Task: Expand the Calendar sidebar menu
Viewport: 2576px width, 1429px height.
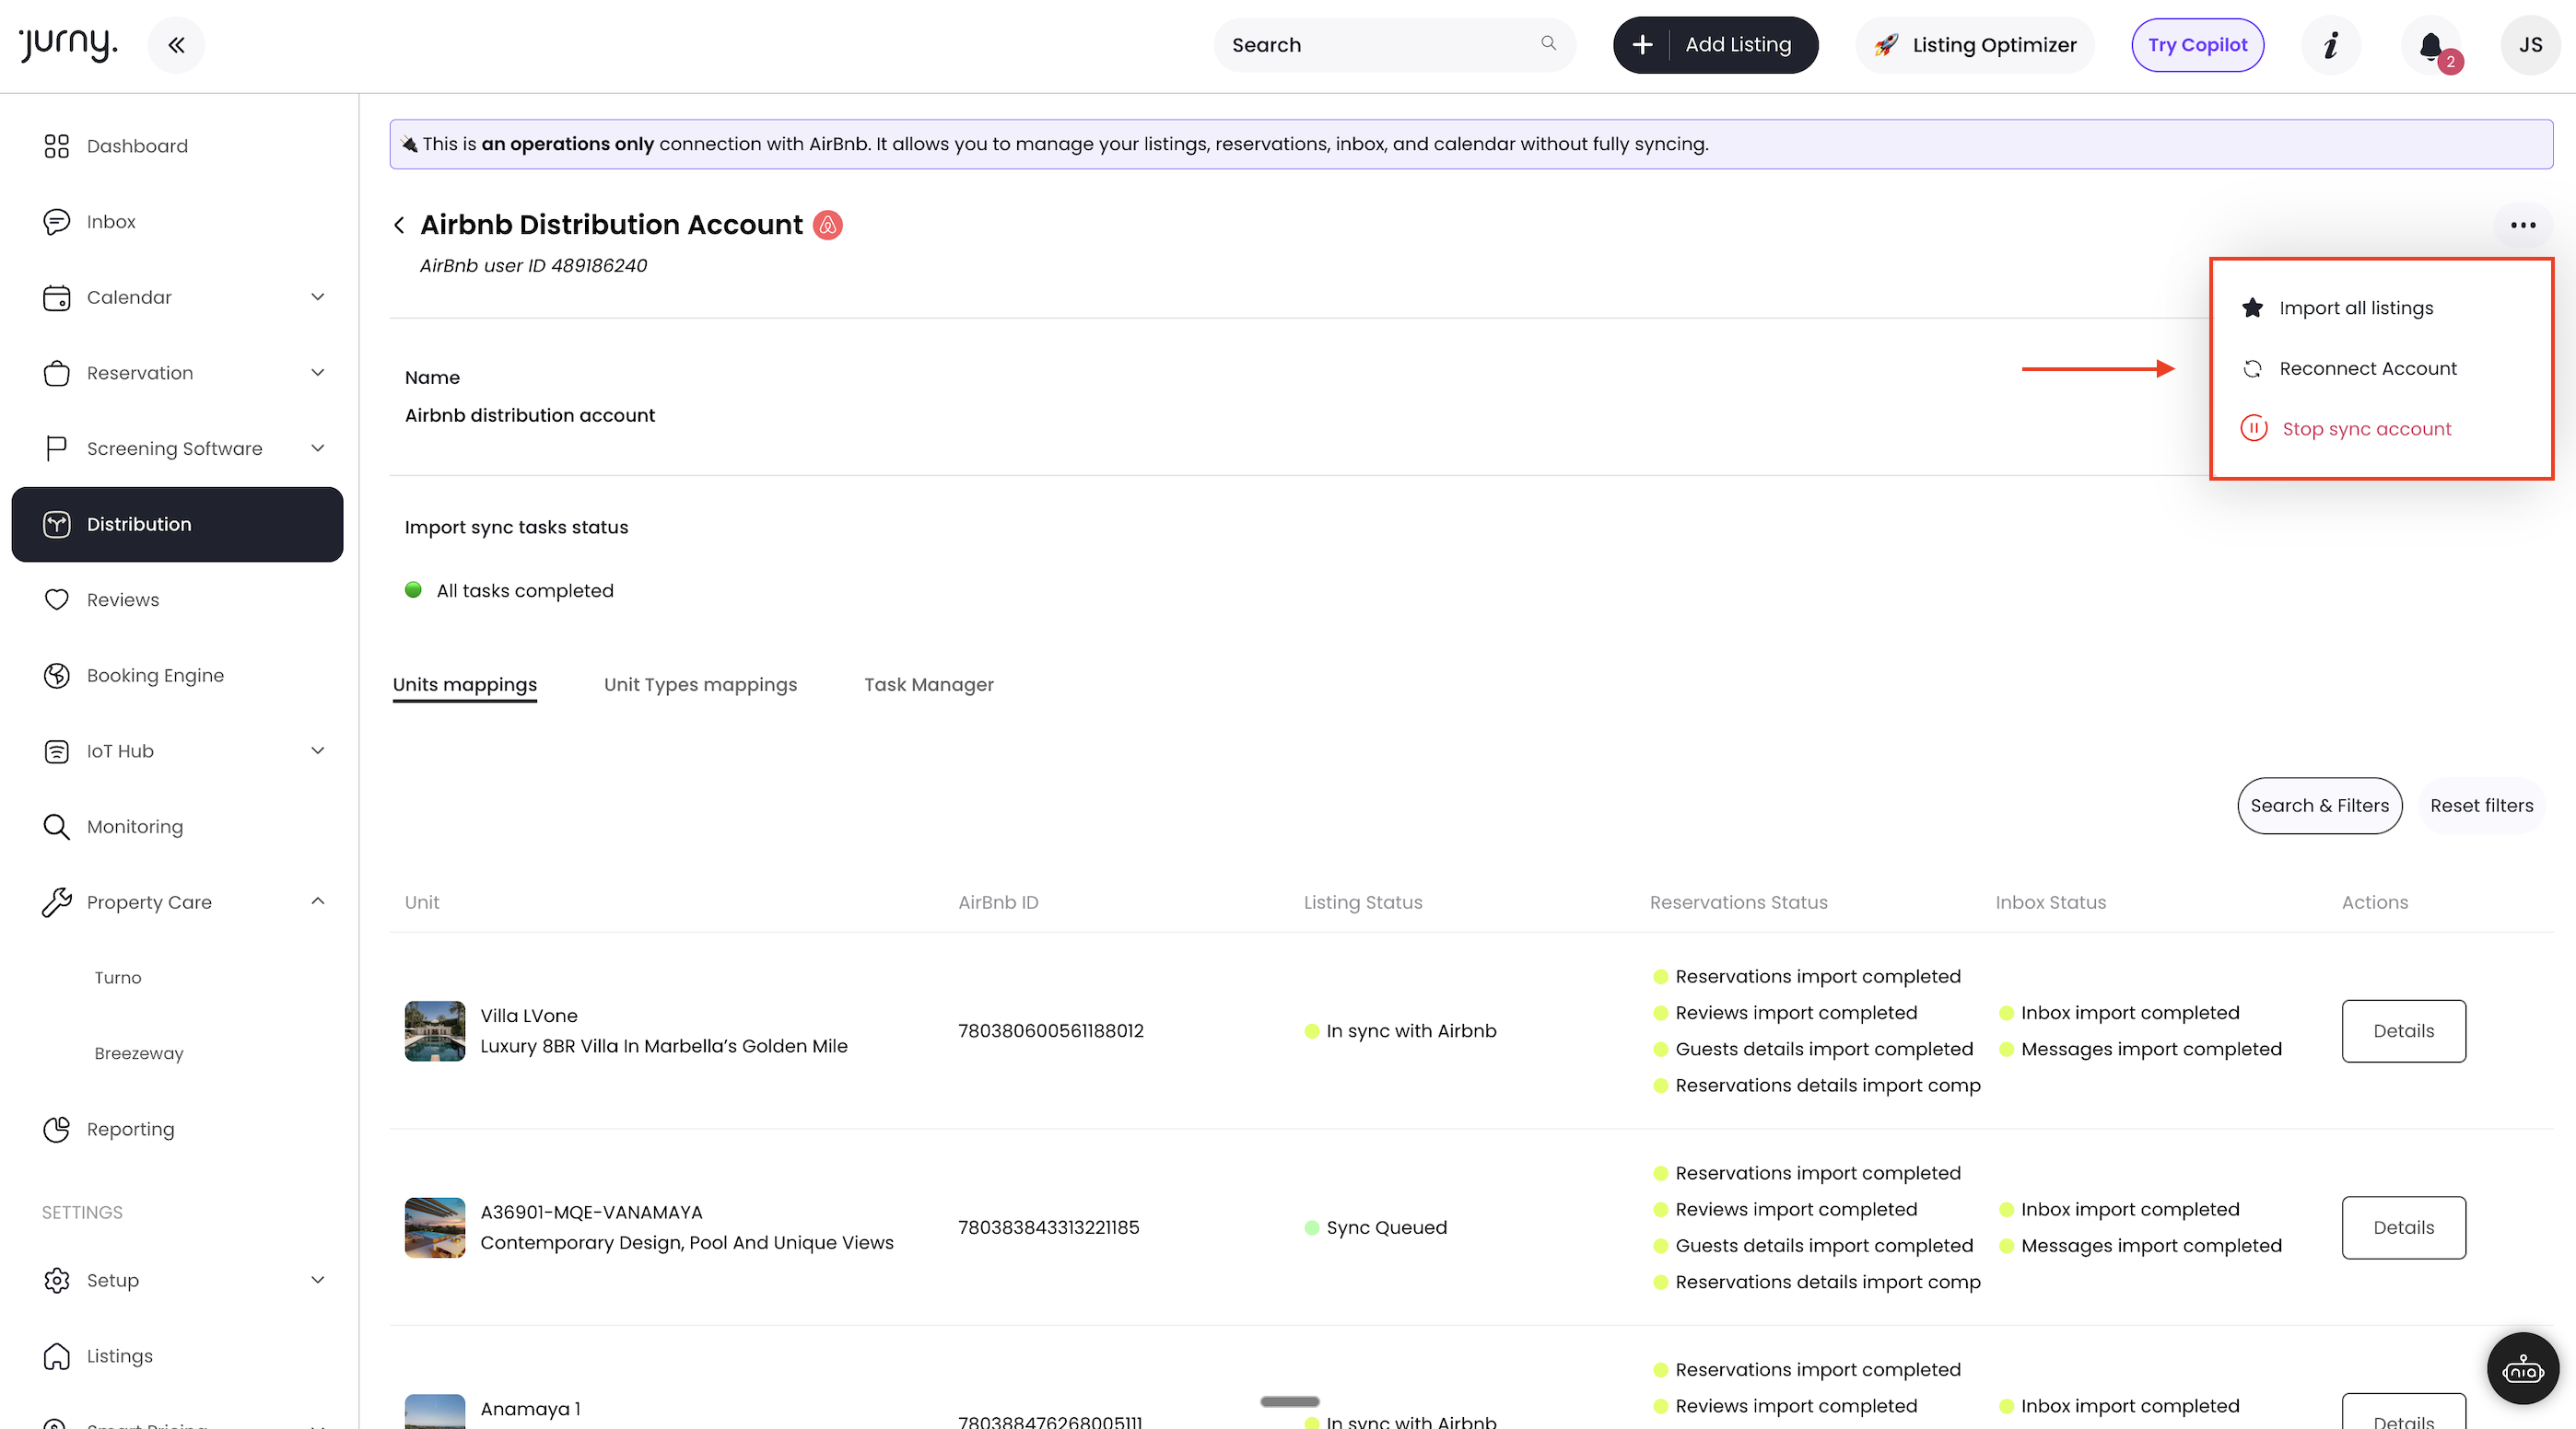Action: pos(317,296)
